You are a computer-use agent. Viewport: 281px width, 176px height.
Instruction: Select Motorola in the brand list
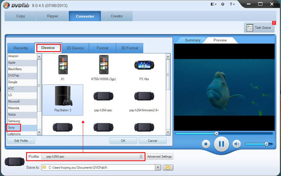click(22, 108)
